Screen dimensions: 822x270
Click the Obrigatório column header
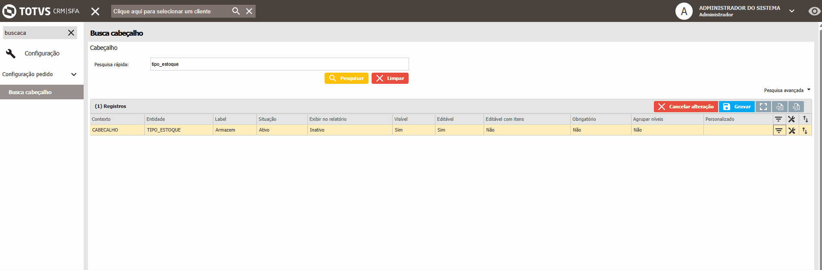[x=601, y=119]
